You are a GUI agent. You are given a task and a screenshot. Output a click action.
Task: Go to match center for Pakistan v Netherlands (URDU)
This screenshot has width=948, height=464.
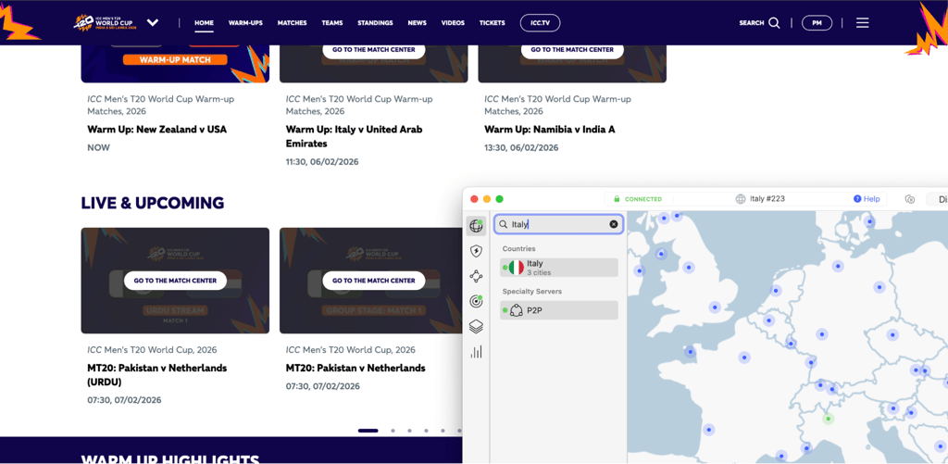click(175, 281)
